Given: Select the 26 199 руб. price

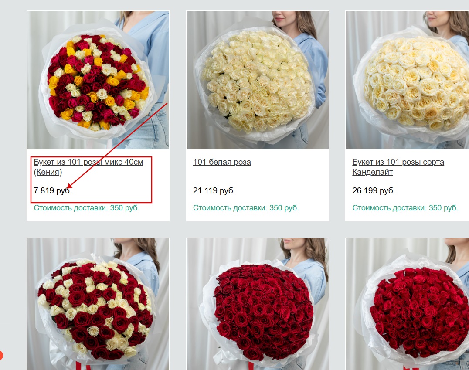Looking at the screenshot, I should point(374,190).
